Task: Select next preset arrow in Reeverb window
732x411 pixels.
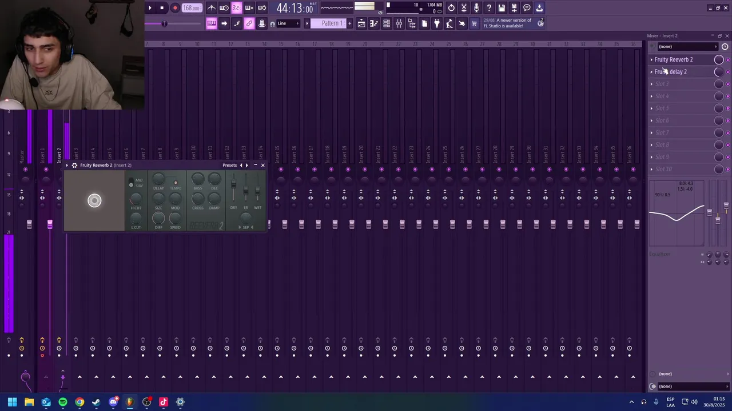Action: click(x=247, y=165)
